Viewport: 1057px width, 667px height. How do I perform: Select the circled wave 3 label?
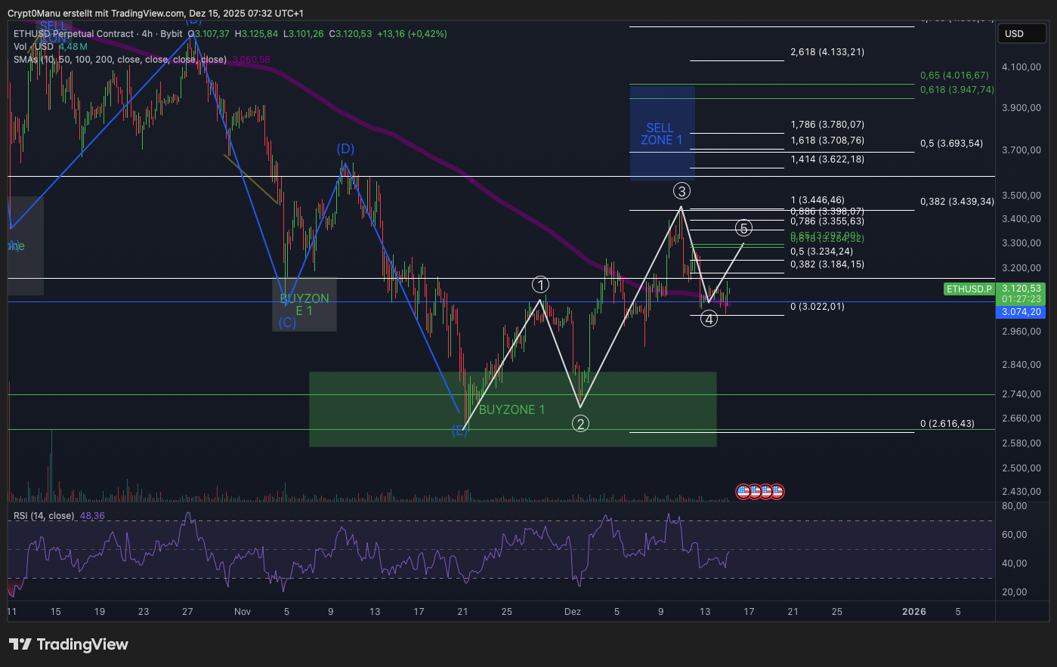pyautogui.click(x=682, y=191)
